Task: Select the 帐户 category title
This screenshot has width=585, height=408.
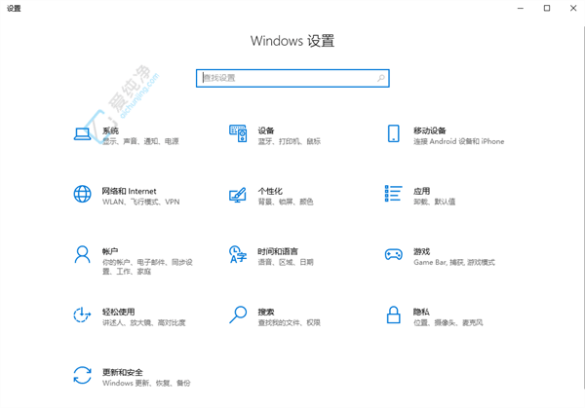Action: (x=110, y=251)
